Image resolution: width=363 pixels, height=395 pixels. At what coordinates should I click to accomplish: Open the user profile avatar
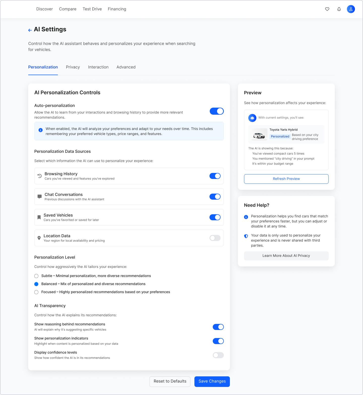coord(351,9)
